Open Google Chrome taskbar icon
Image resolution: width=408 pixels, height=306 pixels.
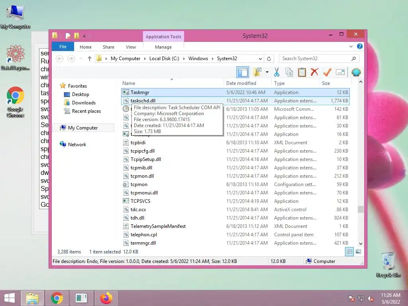pos(57,298)
